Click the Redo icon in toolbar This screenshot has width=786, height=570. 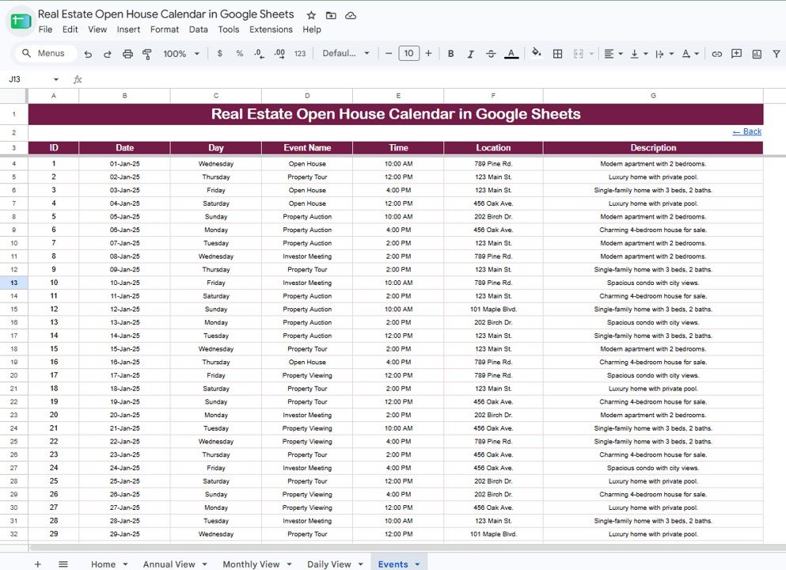point(108,54)
